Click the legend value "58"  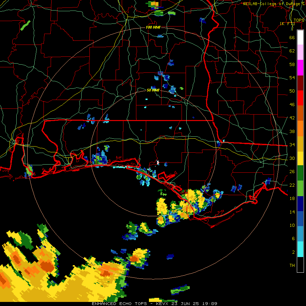[x=292, y=64]
